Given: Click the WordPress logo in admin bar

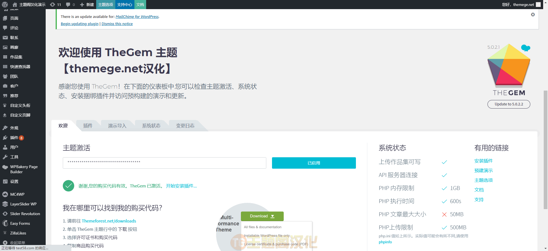Looking at the screenshot, I should point(5,5).
